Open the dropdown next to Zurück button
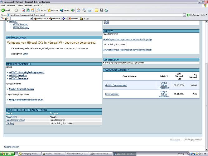This screenshot has height=156, width=208. [x=12, y=10]
